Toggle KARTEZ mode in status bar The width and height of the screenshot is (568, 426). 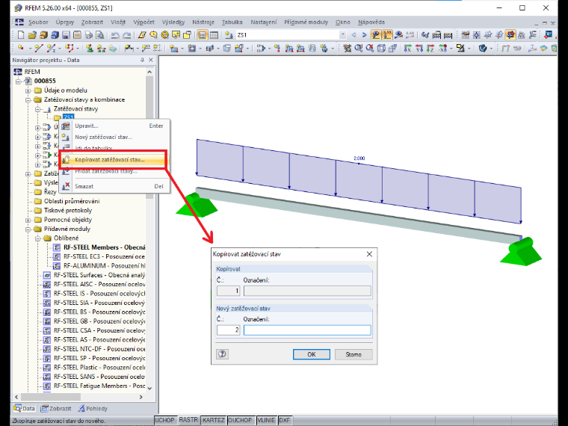coord(213,420)
